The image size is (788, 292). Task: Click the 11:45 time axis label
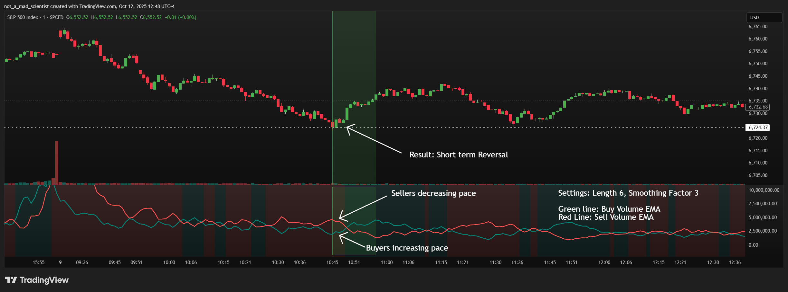tap(550, 262)
